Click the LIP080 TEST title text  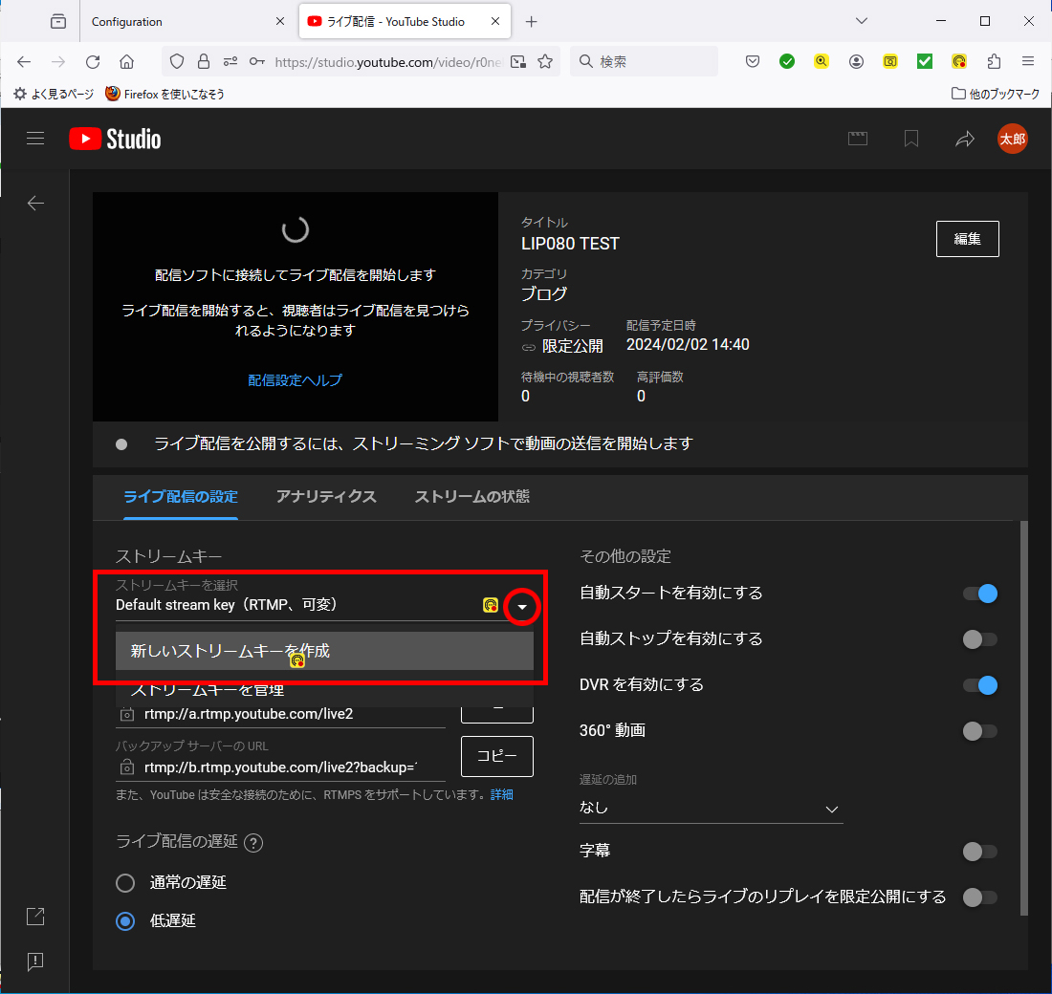570,244
